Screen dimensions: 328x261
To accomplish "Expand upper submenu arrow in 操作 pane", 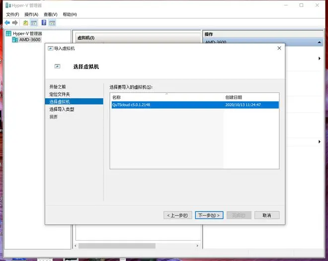I will 320,59.
